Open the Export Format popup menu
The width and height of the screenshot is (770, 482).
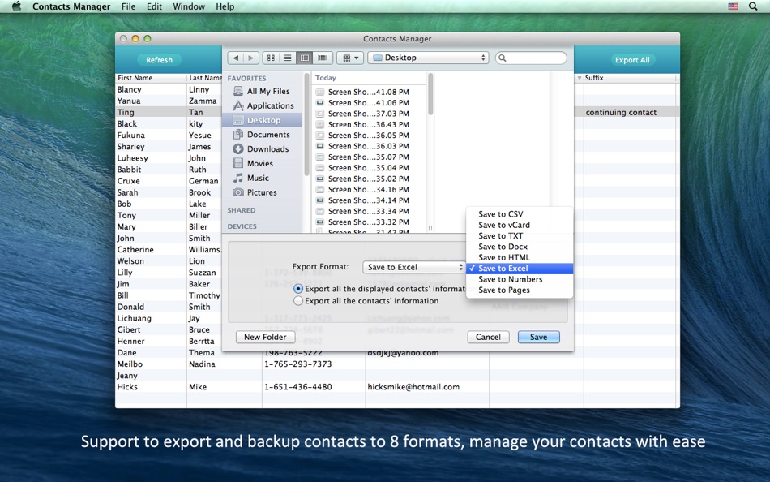click(x=413, y=267)
